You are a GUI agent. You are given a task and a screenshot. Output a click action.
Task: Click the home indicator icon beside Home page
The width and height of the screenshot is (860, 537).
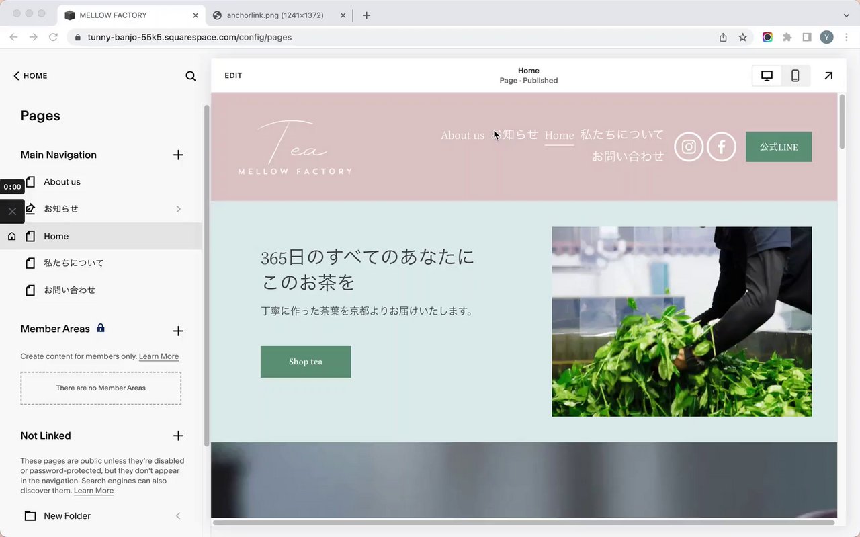[x=11, y=236]
